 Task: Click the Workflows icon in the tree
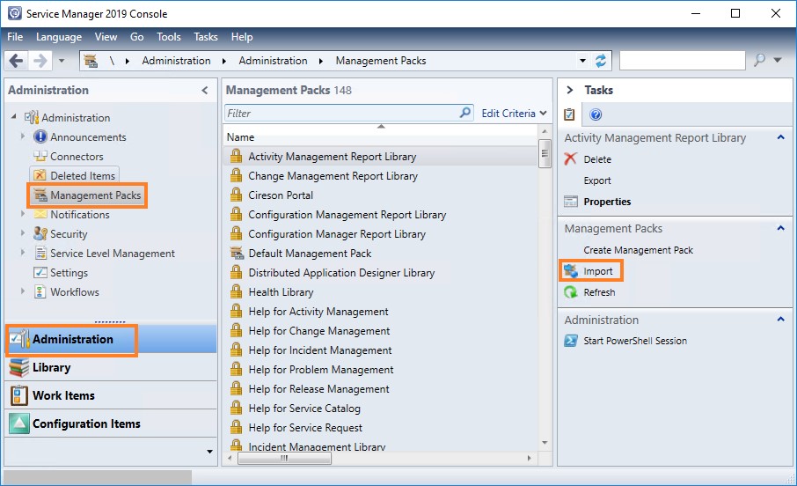coord(40,291)
